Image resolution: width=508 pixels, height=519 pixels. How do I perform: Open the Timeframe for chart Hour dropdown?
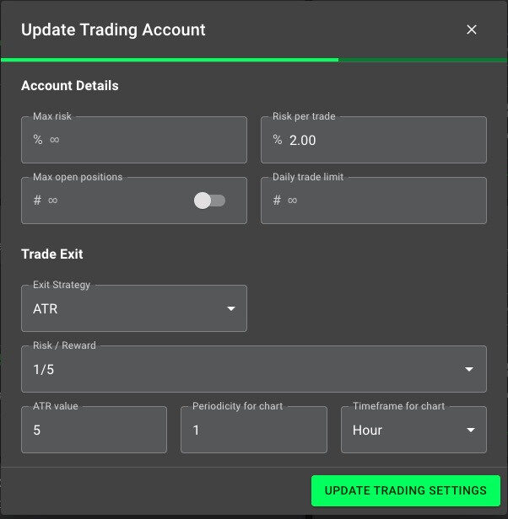[413, 430]
